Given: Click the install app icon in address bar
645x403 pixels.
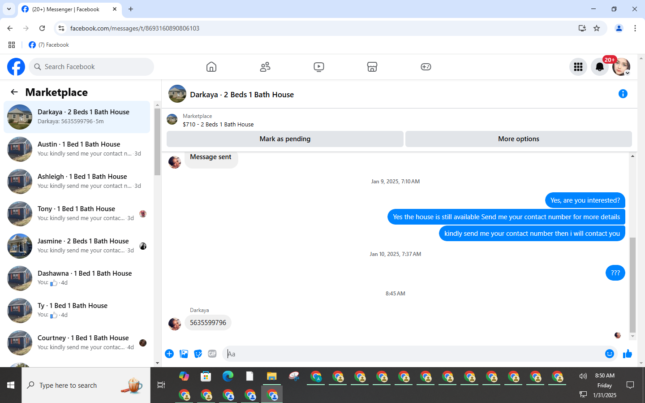Looking at the screenshot, I should point(582,28).
